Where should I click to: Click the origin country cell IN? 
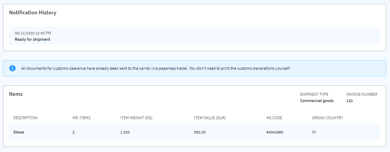point(314,132)
